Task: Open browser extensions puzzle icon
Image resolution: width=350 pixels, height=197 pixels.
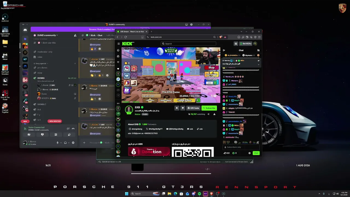Action: coord(239,37)
